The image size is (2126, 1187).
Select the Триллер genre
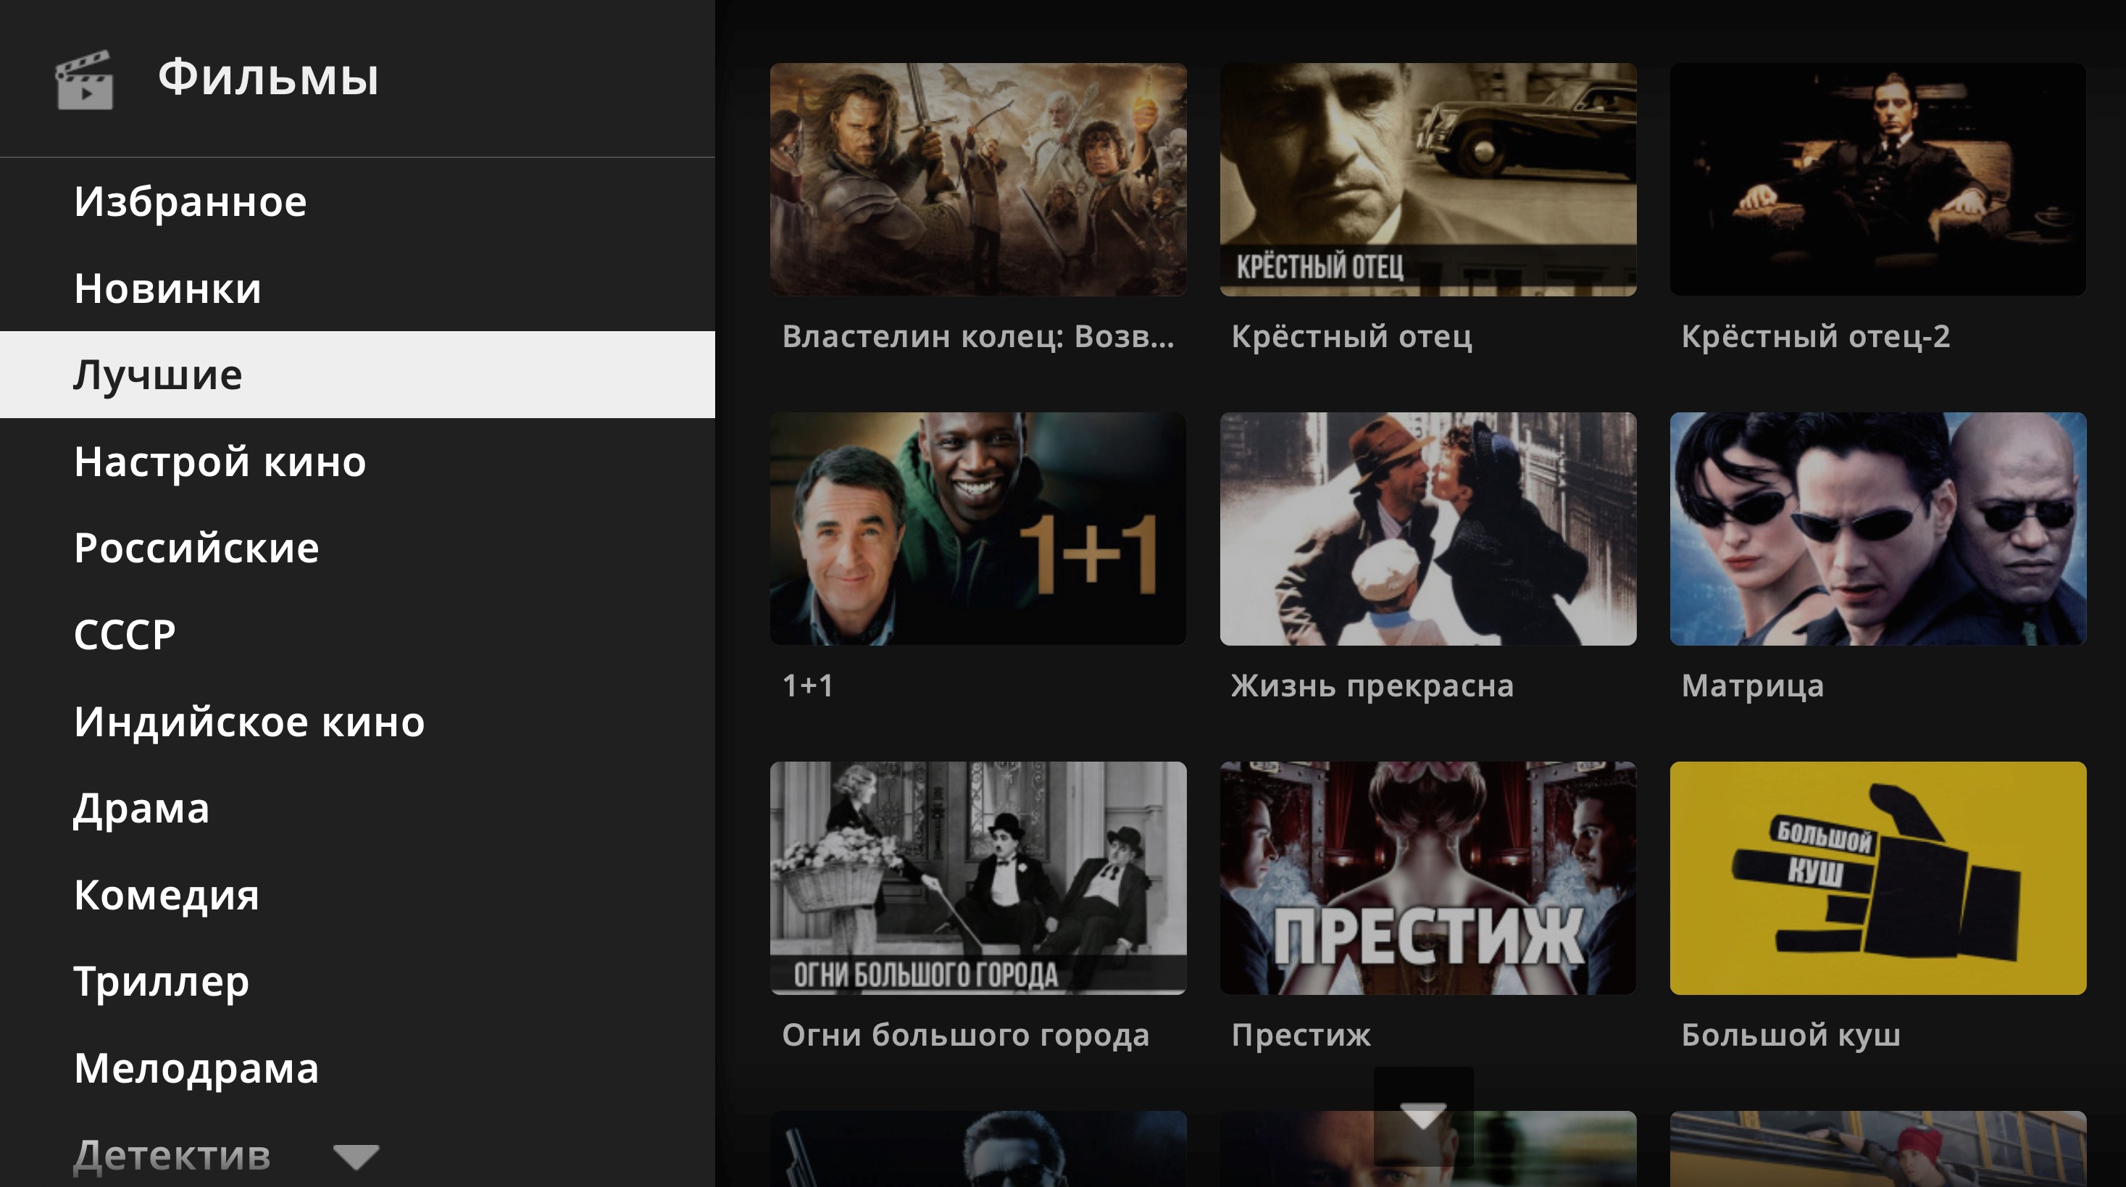(357, 981)
